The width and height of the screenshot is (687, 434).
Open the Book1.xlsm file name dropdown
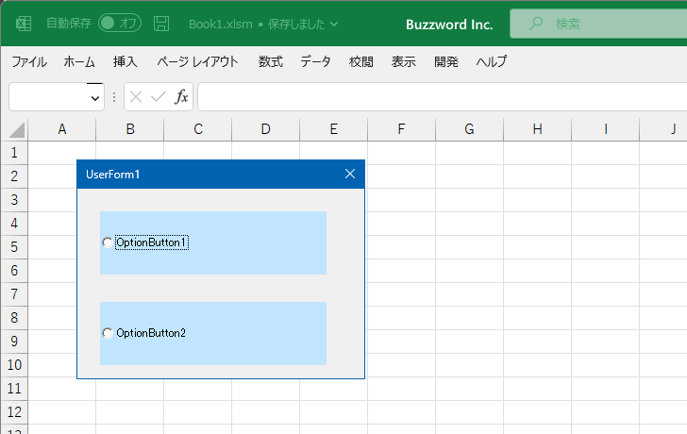334,25
